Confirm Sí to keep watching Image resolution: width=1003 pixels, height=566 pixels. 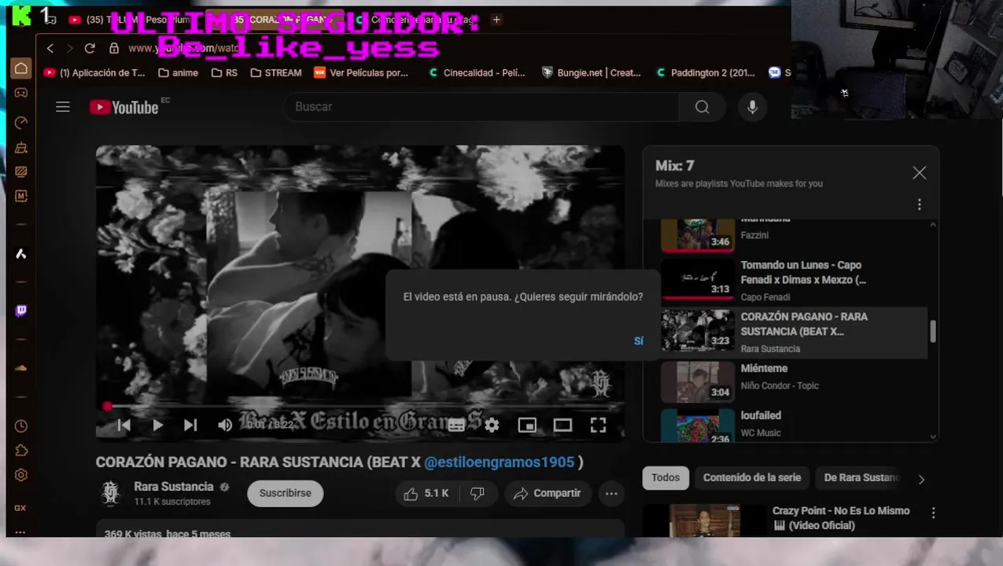point(638,340)
